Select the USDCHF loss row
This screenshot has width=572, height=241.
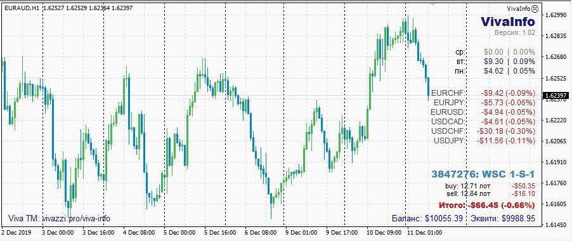point(483,131)
